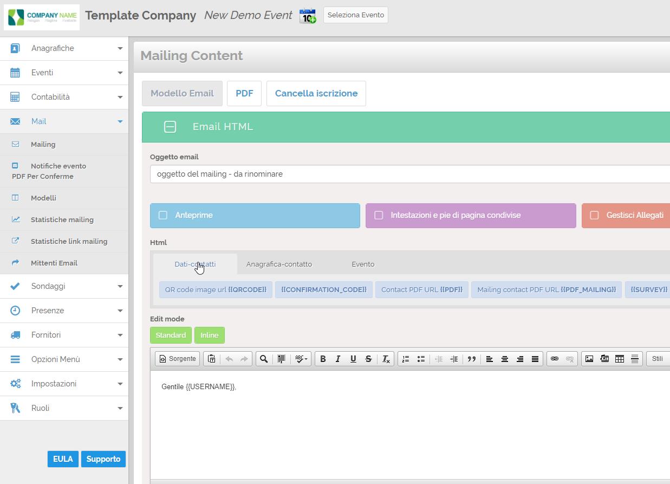Click the calendar add-event icon
Screen dimensions: 670x484
308,16
